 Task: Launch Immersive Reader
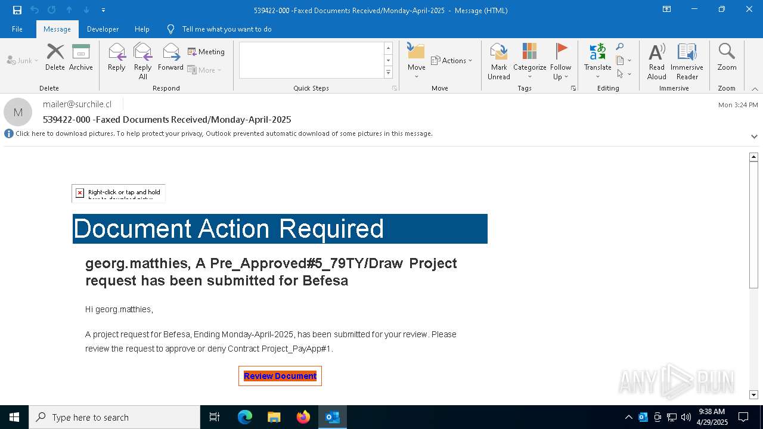(687, 61)
